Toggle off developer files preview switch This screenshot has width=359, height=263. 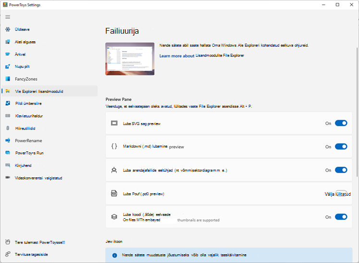click(x=341, y=170)
